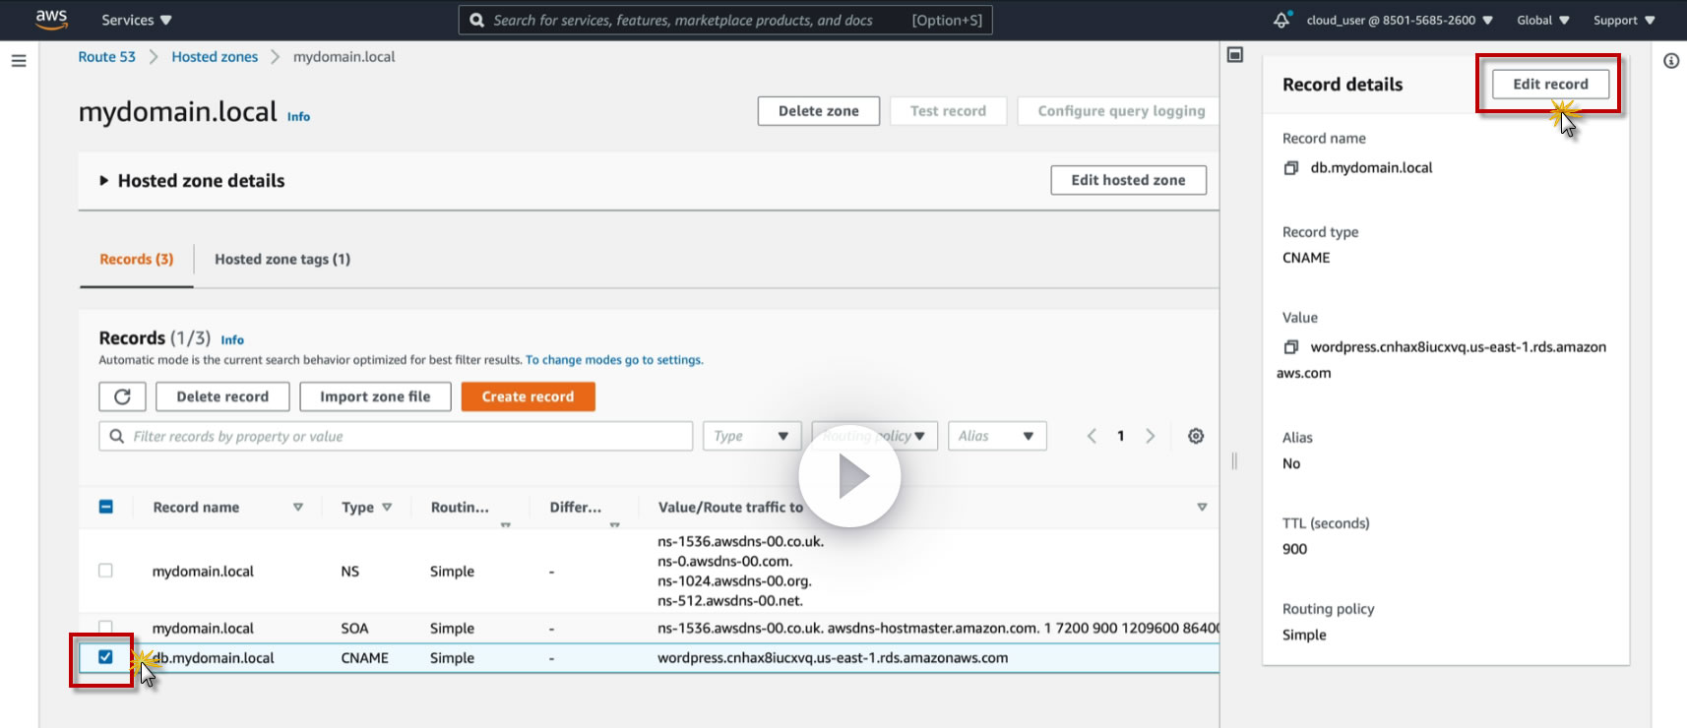Click the db.mydomain.local record name cell
The image size is (1687, 728).
[x=214, y=657]
